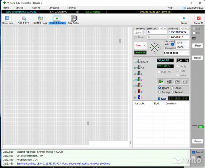Open SMART Logs from the toolbar
The width and height of the screenshot is (205, 168).
(x=40, y=20)
